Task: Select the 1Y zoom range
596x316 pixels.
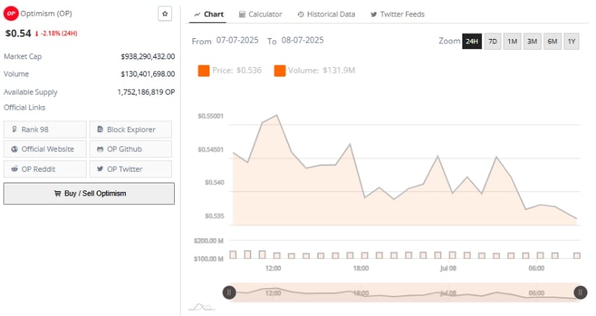Action: (x=571, y=41)
